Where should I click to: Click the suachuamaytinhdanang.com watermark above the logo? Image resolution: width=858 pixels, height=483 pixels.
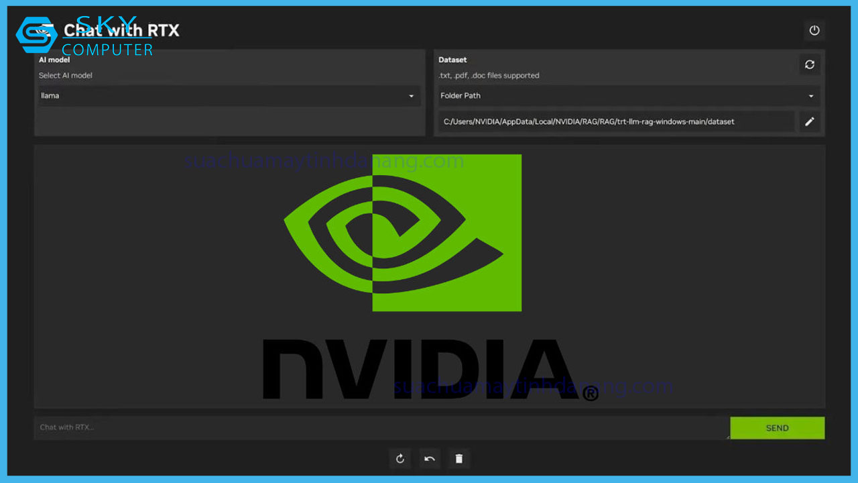click(x=324, y=161)
